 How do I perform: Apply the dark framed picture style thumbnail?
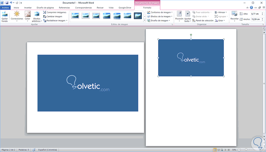click(138, 16)
